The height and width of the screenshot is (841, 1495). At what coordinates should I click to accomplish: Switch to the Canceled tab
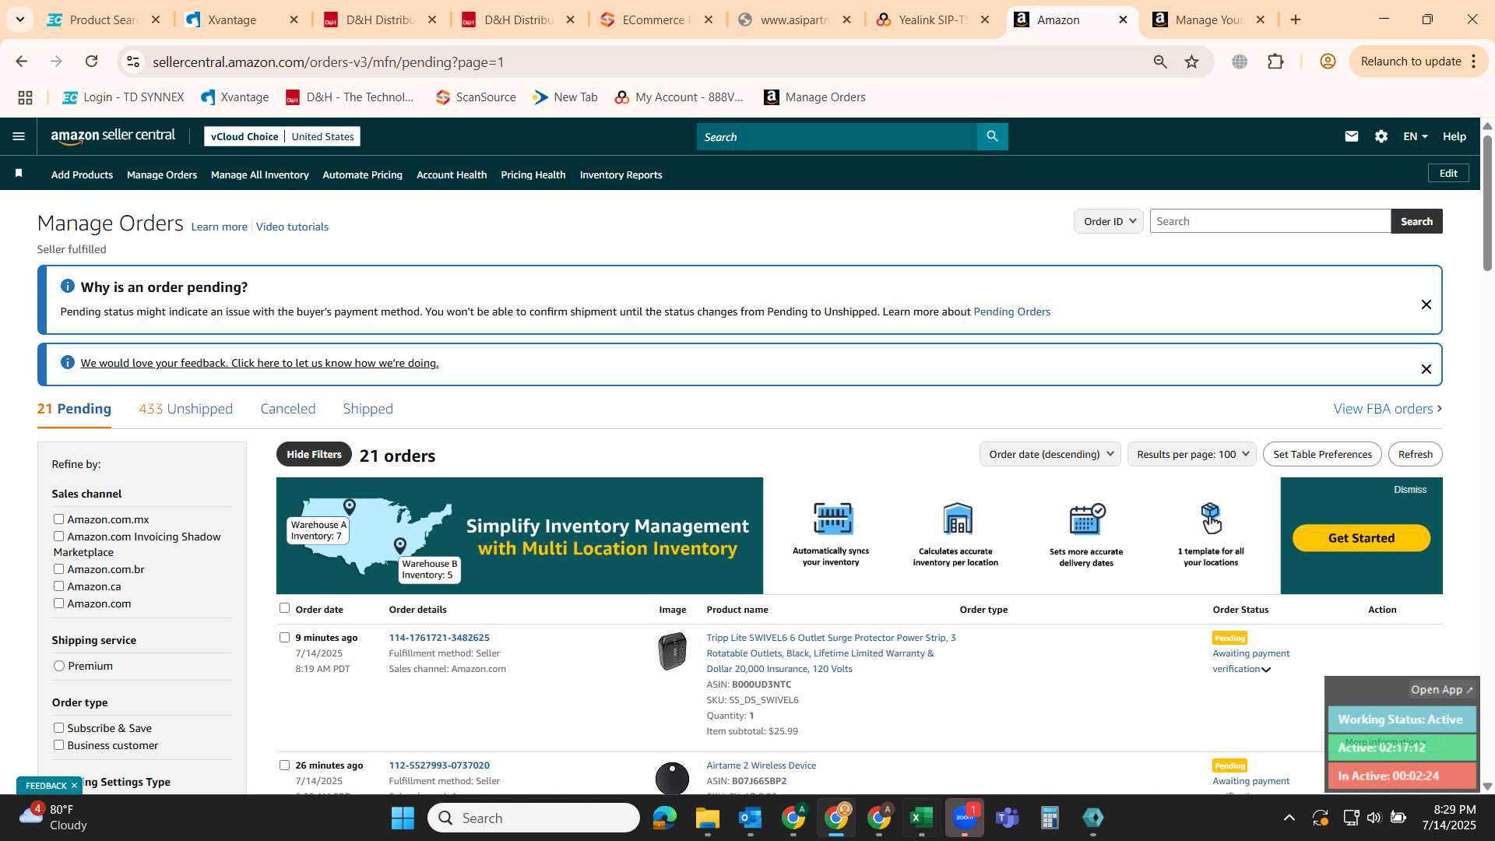288,409
